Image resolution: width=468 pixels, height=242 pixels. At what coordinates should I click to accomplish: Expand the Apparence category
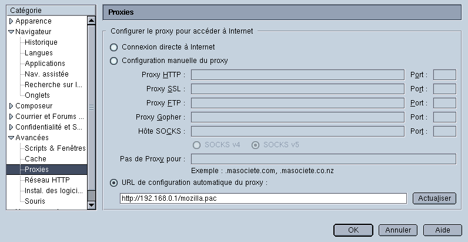pyautogui.click(x=11, y=21)
